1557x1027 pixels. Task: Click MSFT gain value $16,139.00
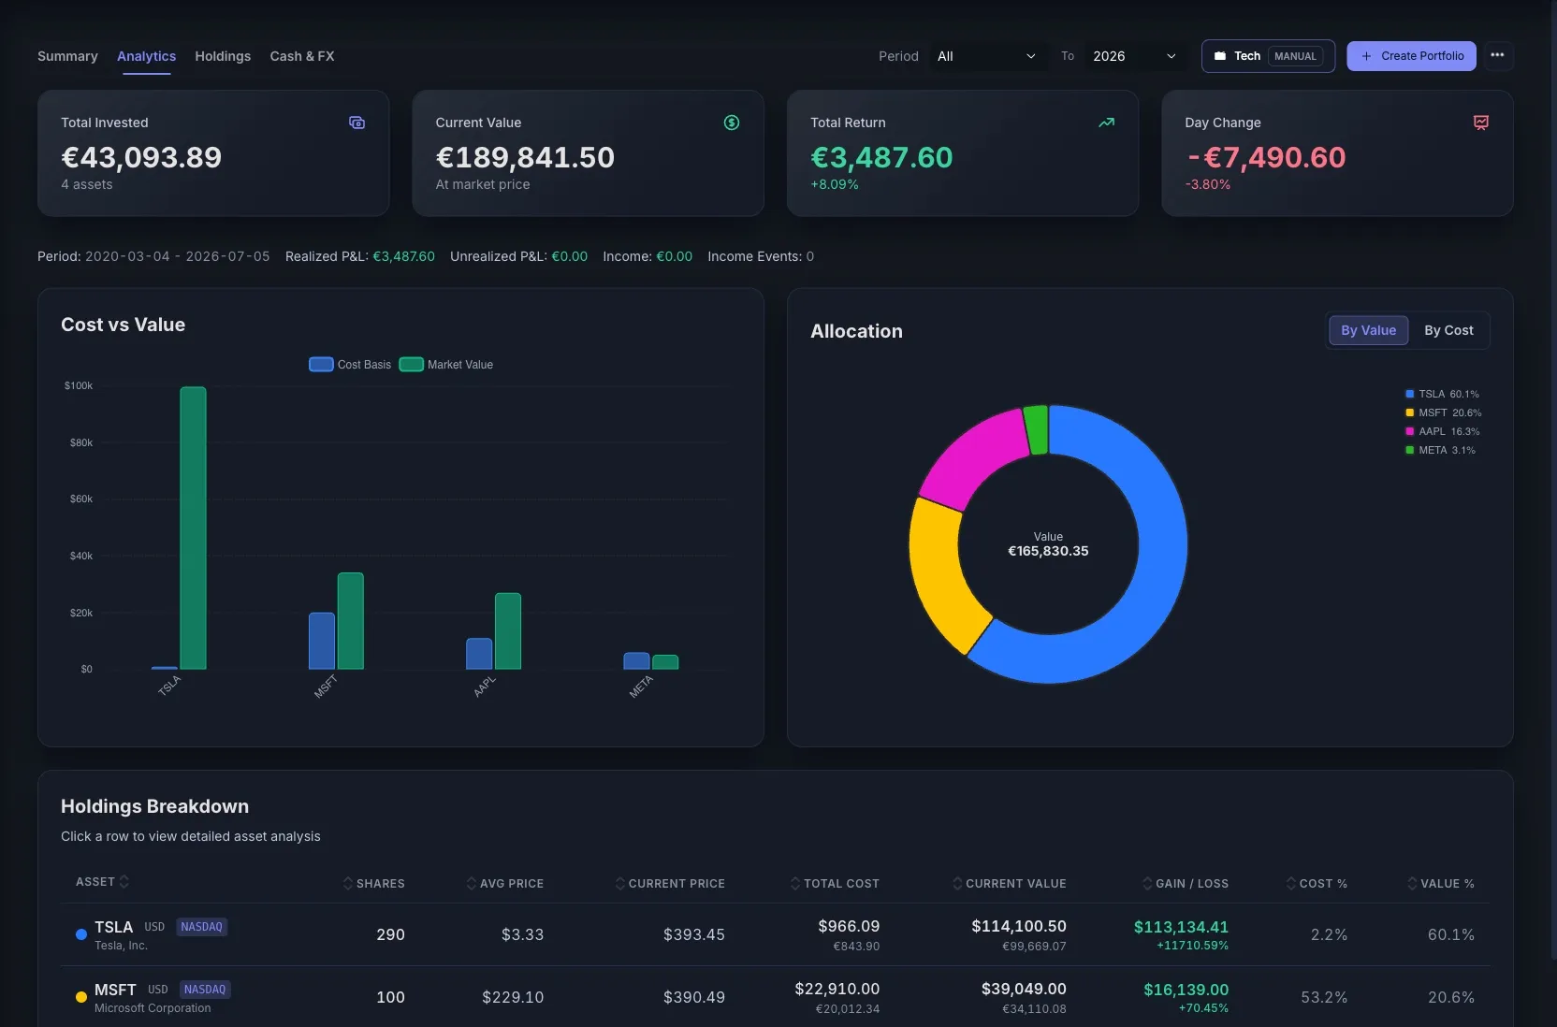(1186, 990)
